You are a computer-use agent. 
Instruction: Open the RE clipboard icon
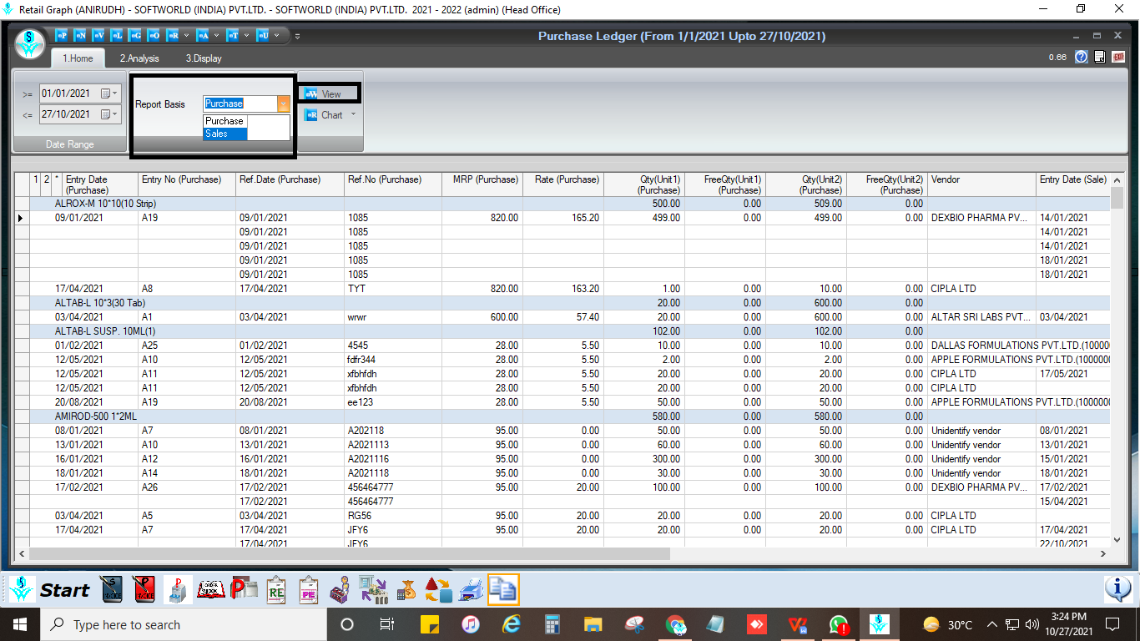tap(276, 590)
